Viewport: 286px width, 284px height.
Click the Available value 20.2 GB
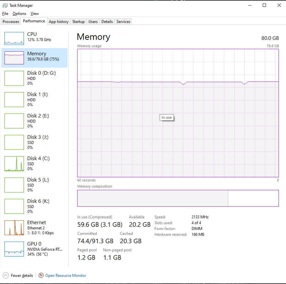point(140,224)
